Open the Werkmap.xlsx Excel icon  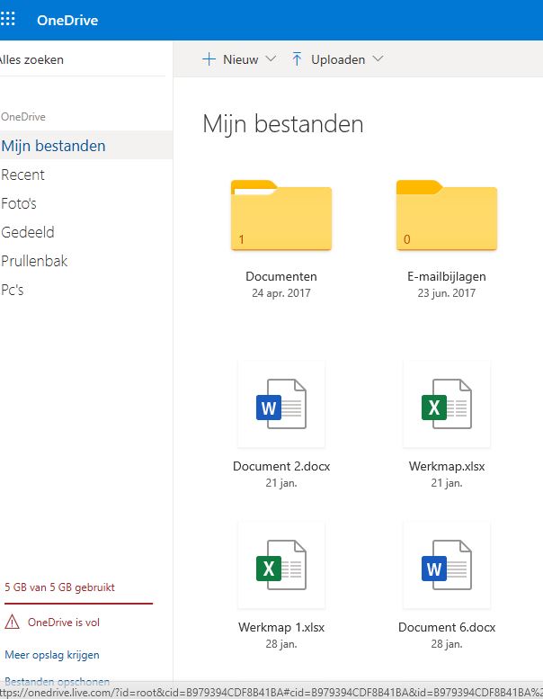(x=446, y=404)
